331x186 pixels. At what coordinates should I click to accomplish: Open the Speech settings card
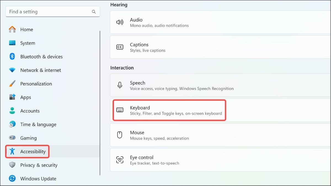pos(220,85)
